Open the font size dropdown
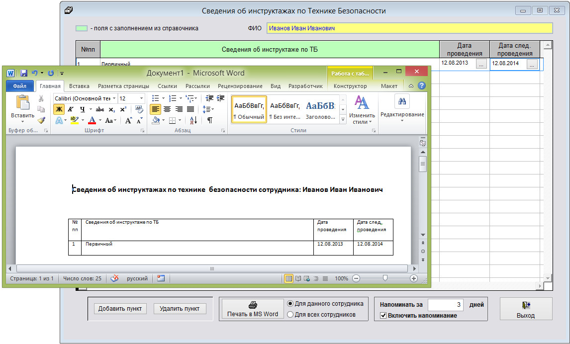The height and width of the screenshot is (344, 570). [141, 98]
